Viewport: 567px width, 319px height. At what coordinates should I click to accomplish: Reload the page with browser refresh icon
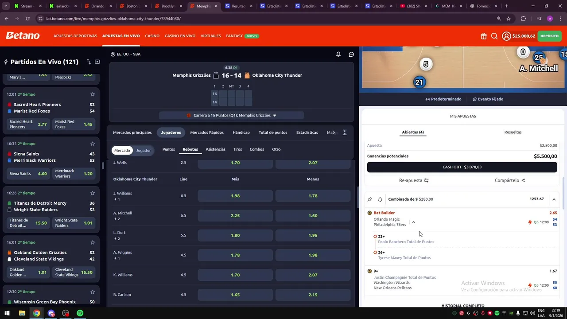(x=27, y=19)
